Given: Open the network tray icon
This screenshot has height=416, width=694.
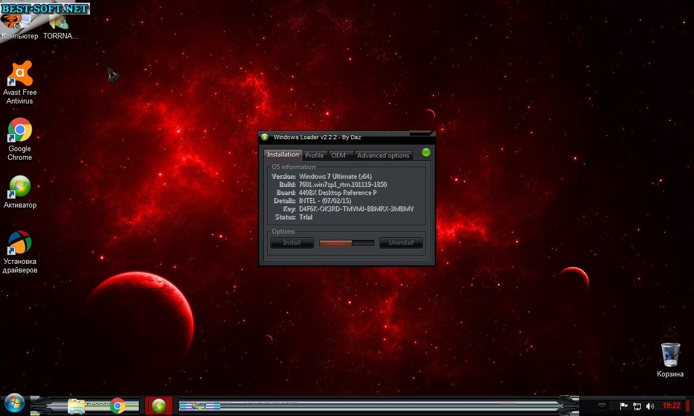Looking at the screenshot, I should click(x=637, y=406).
